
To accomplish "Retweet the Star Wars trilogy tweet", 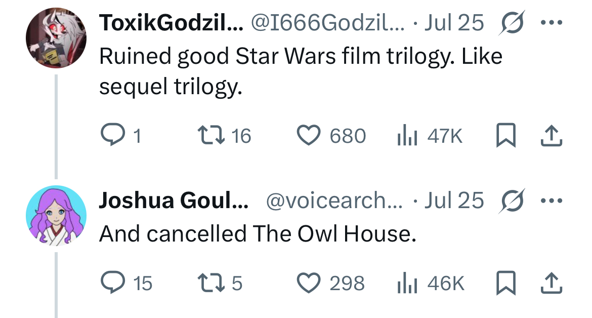I will (224, 136).
